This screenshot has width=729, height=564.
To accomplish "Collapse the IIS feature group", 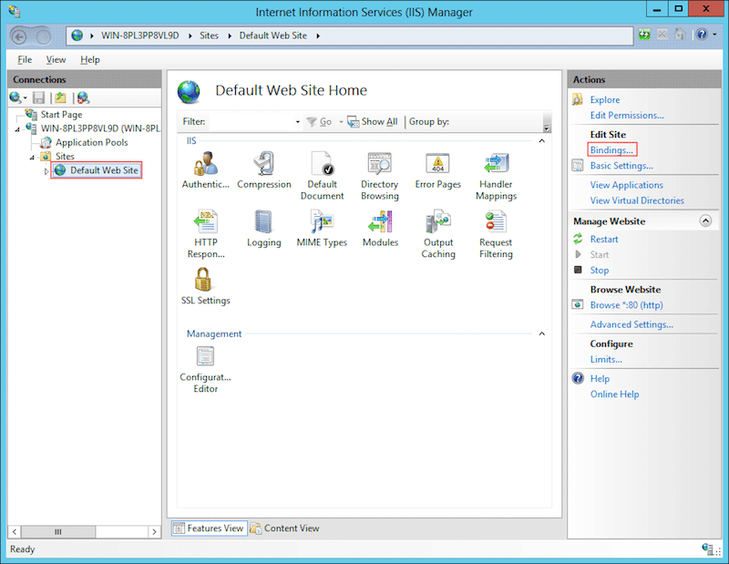I will tap(541, 141).
